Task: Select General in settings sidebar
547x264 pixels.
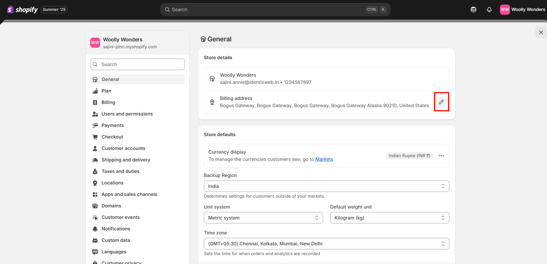Action: pos(138,79)
